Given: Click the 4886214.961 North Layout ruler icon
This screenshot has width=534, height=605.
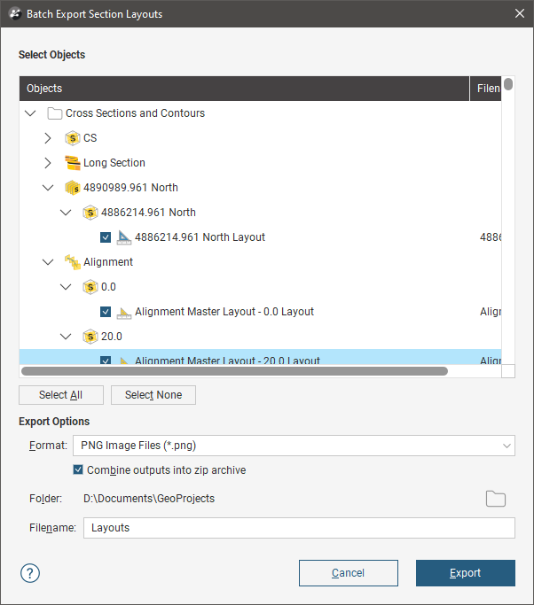Looking at the screenshot, I should click(124, 237).
